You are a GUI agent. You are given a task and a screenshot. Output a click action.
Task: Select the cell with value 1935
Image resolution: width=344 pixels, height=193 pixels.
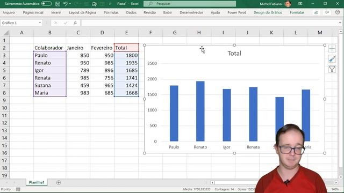(x=127, y=63)
